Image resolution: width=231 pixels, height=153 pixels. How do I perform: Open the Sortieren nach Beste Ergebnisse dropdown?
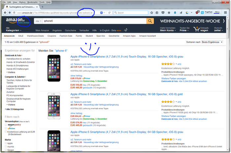[x=212, y=42]
